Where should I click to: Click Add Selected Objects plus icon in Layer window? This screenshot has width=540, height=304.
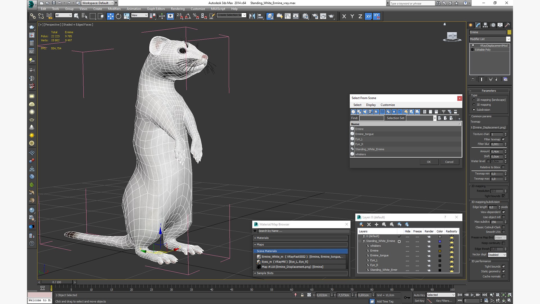(x=376, y=224)
